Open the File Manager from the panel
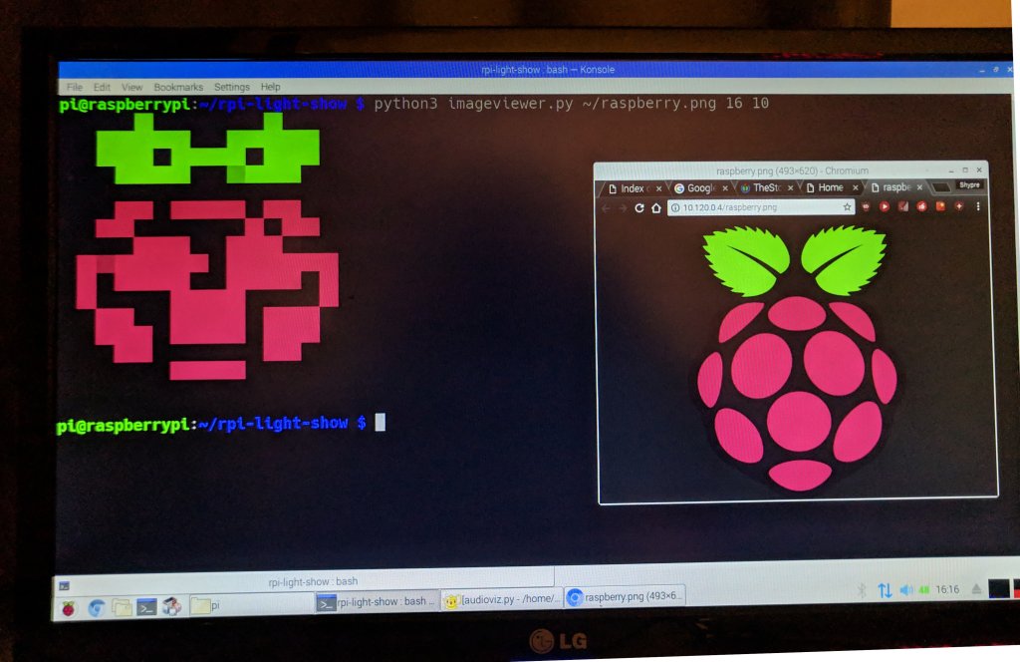 (122, 607)
